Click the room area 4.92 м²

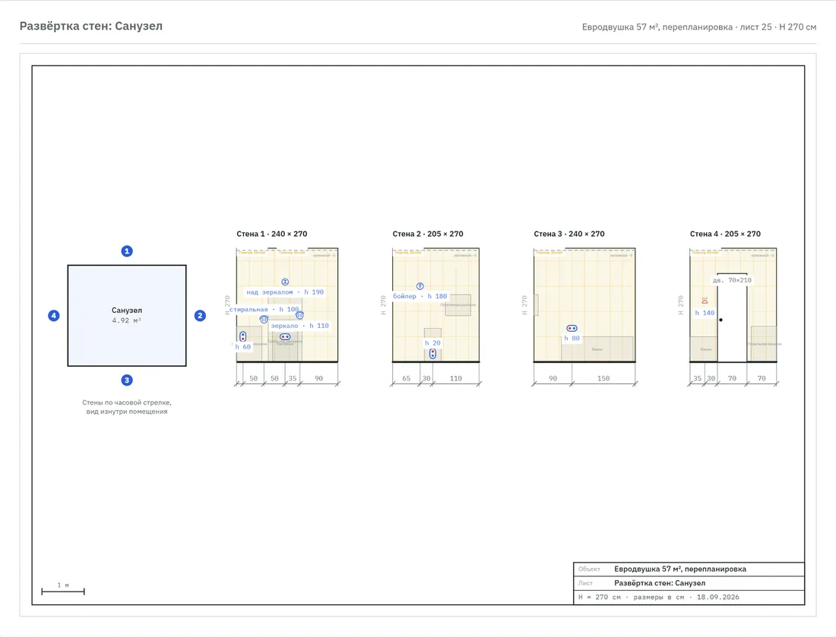point(126,320)
